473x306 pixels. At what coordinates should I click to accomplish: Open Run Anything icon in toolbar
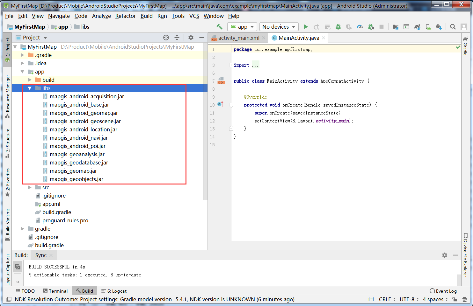(406, 27)
